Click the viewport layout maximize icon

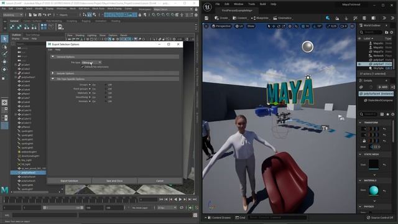(x=352, y=26)
